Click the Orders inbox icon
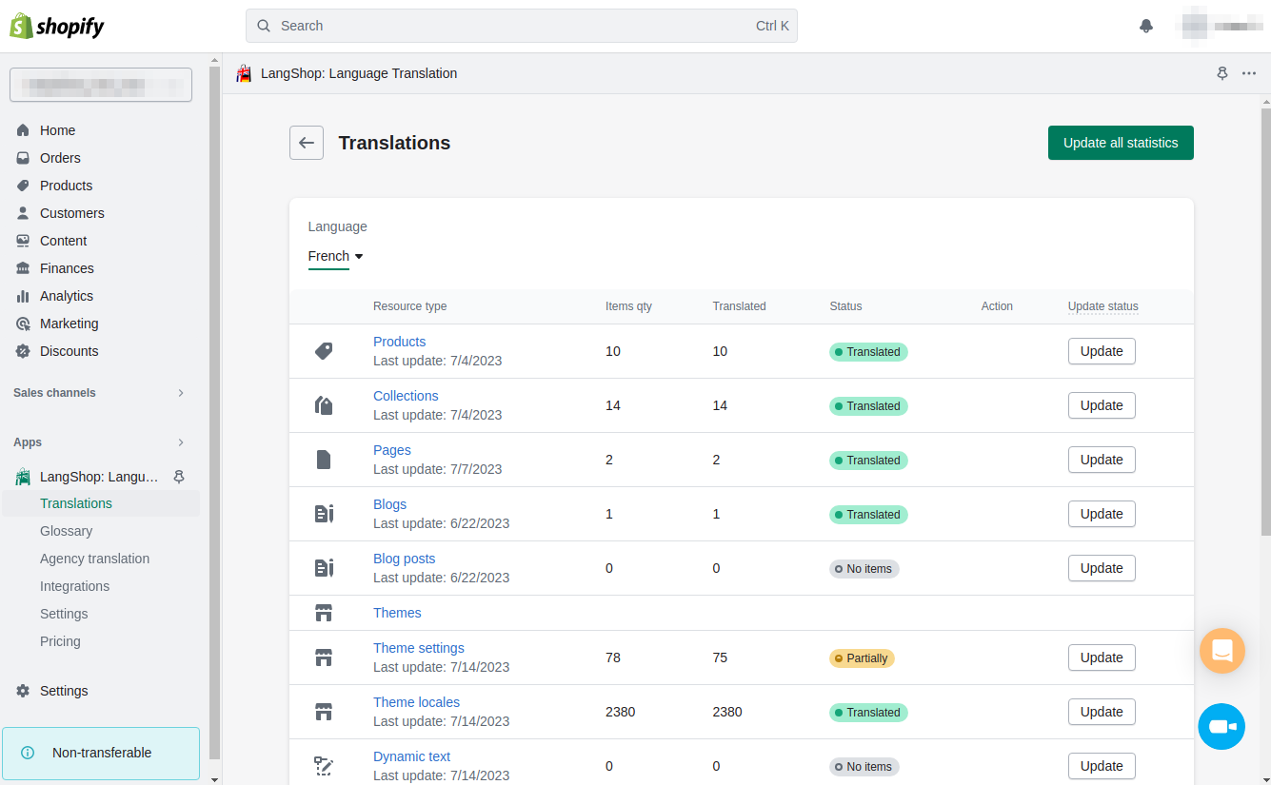Image resolution: width=1271 pixels, height=785 pixels. (x=23, y=158)
